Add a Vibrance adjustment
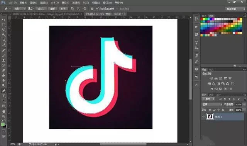247x146 pixels. coord(230,78)
